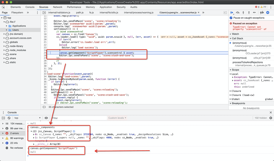This screenshot has width=274, height=161.
Task: Click the eye icon to create live expression
Action: click(47, 118)
